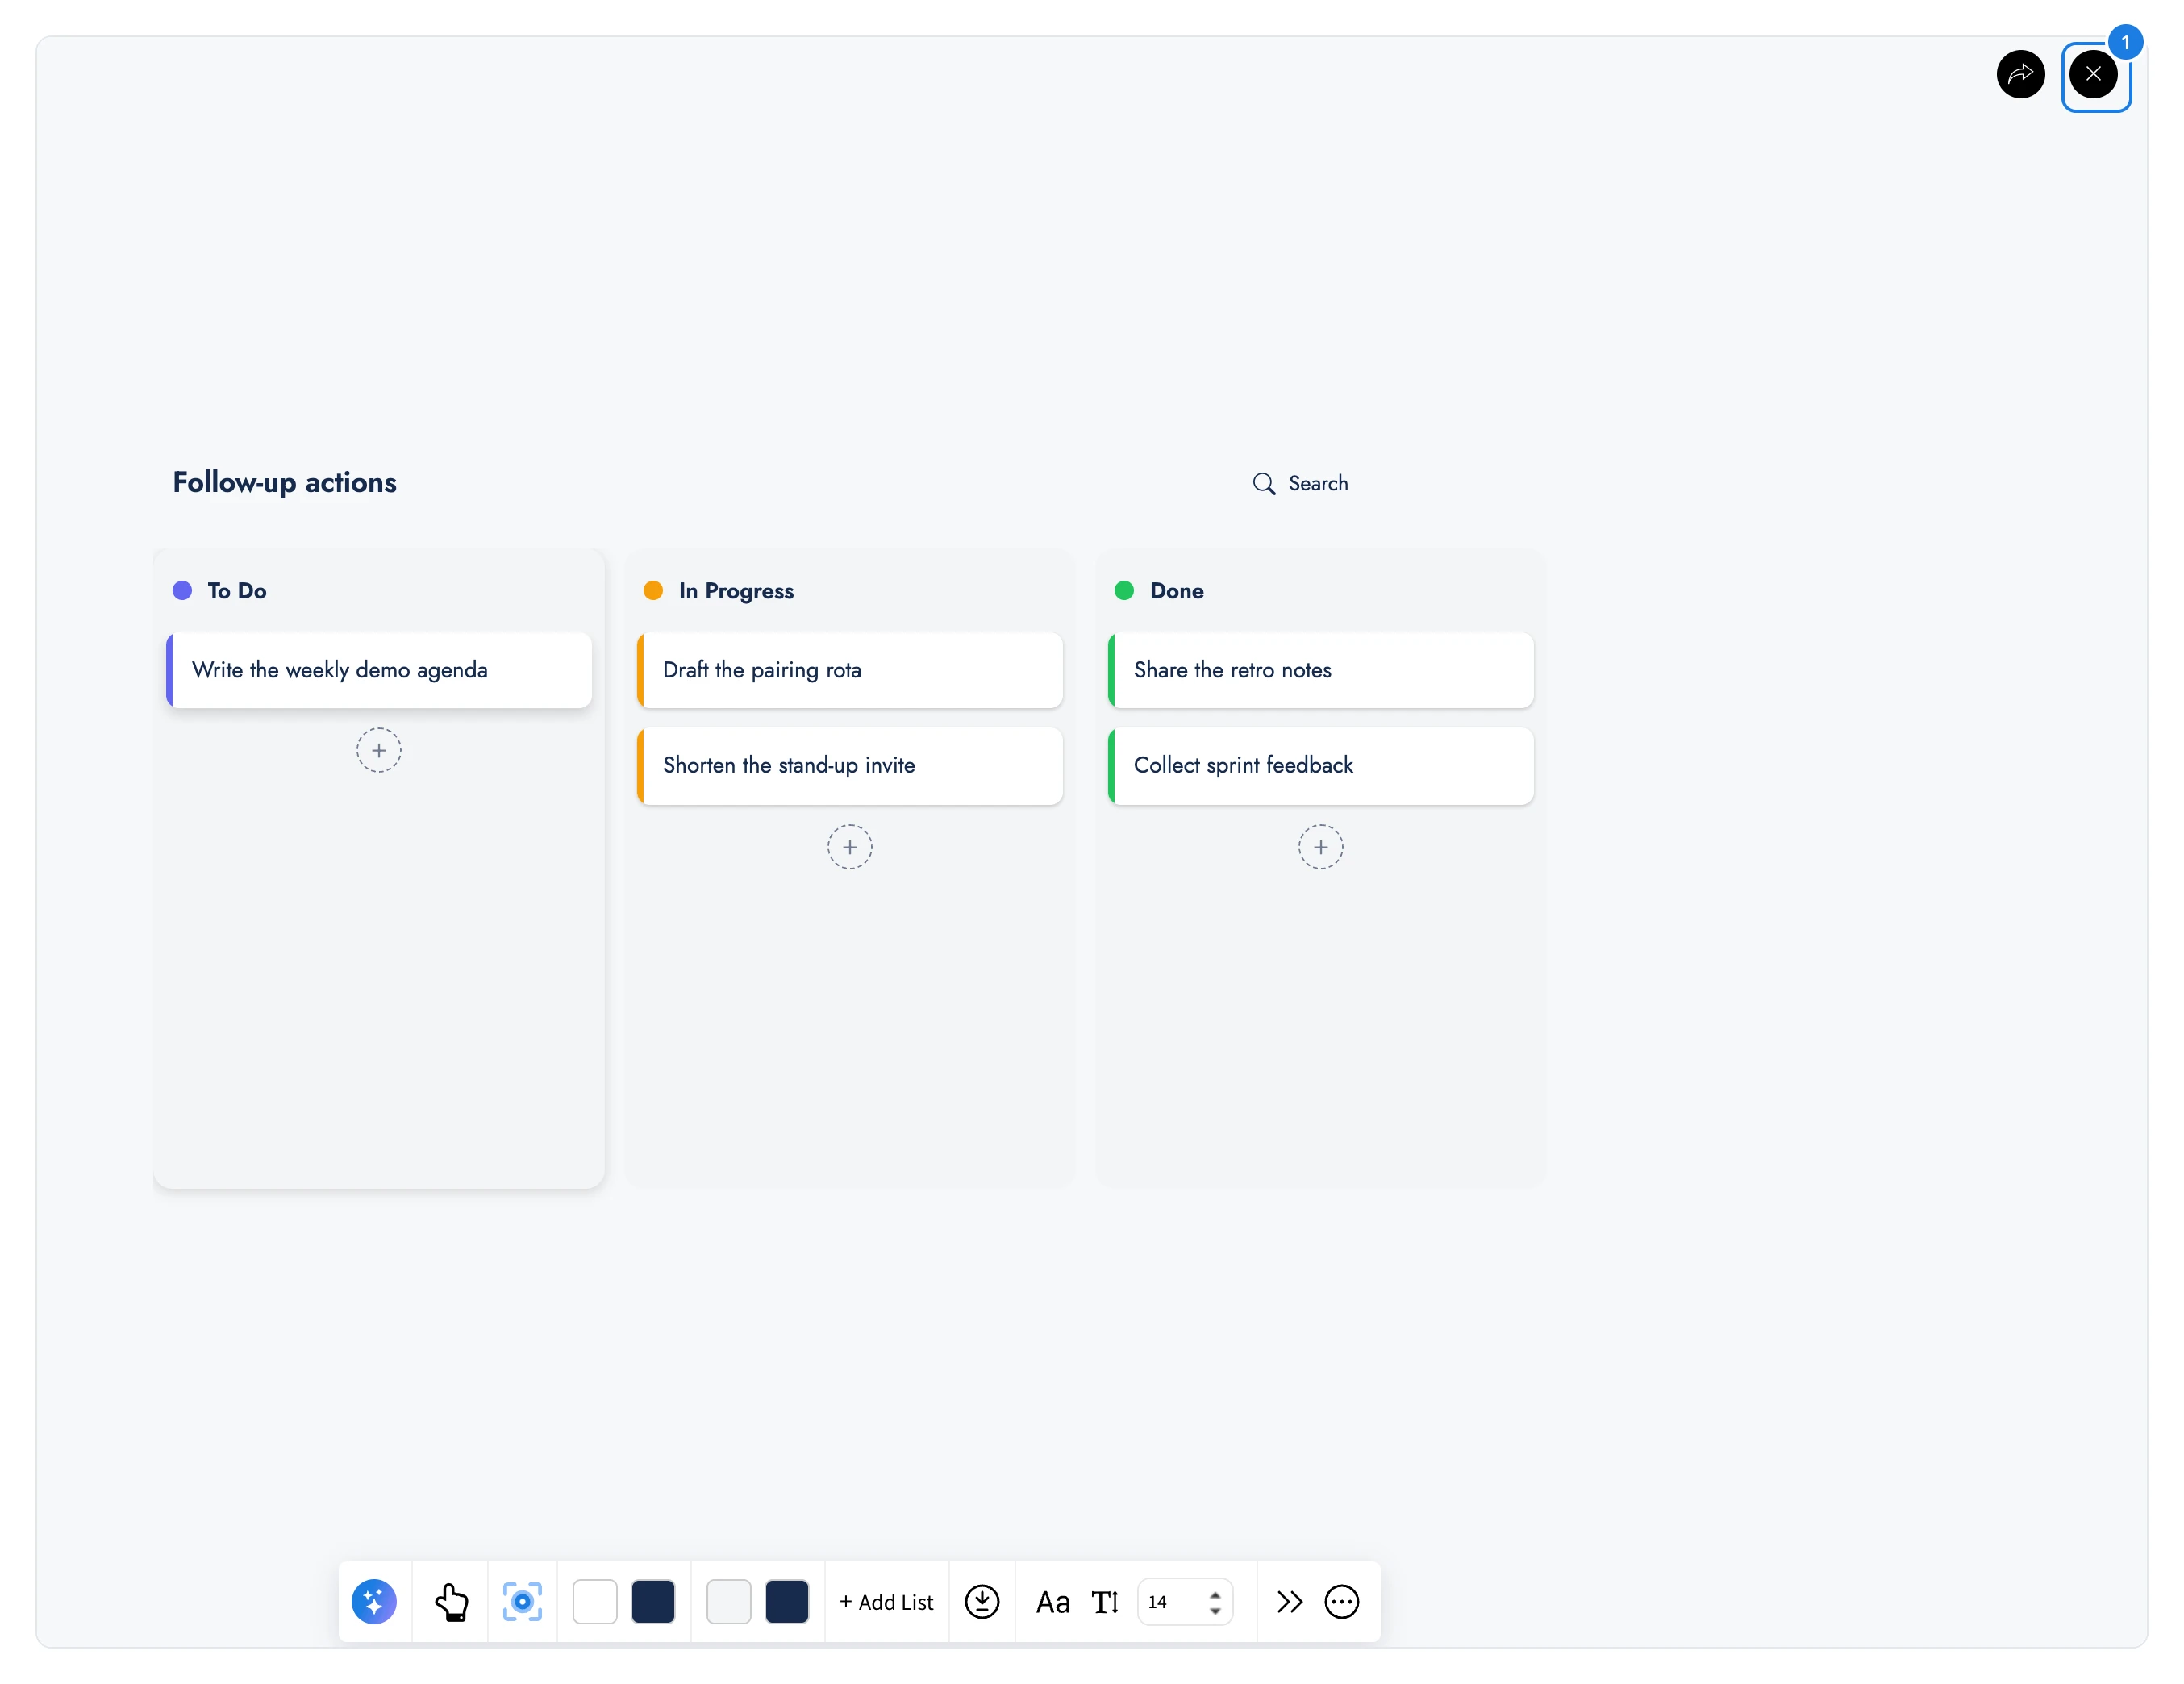
Task: Close the board with X button
Action: pyautogui.click(x=2093, y=74)
